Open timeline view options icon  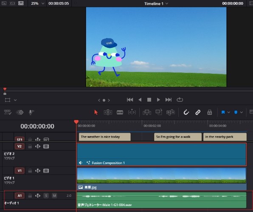[x=8, y=112]
